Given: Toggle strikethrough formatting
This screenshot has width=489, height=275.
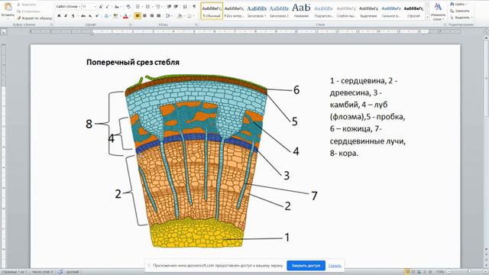Looking at the screenshot, I should point(83,15).
